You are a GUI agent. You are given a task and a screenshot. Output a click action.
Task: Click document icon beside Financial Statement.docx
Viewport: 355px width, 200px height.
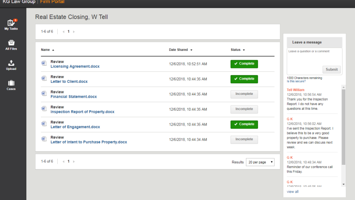pos(44,94)
